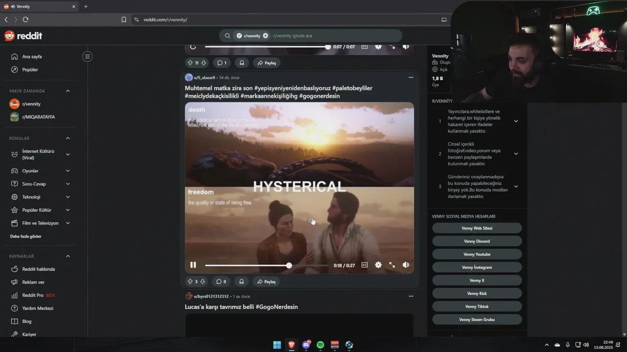Expand Soru-Cevap topic

coord(68,184)
